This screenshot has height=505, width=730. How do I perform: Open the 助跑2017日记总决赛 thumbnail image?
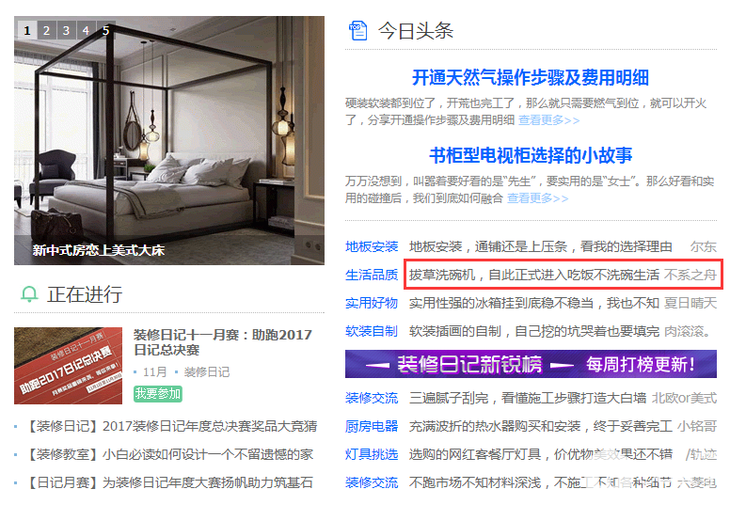[68, 366]
